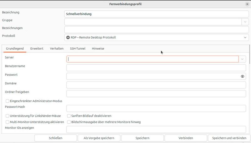Click the Bezeichnungen input field

pos(157,30)
